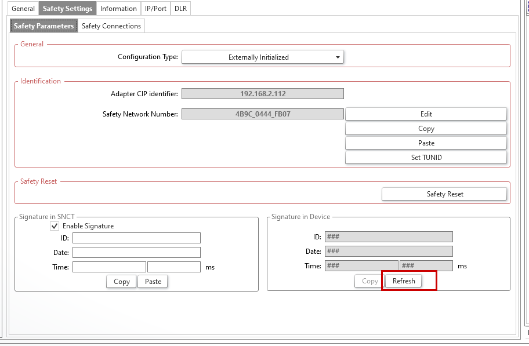The width and height of the screenshot is (529, 346).
Task: Click the Adapter CIP identifier field
Action: (x=263, y=94)
